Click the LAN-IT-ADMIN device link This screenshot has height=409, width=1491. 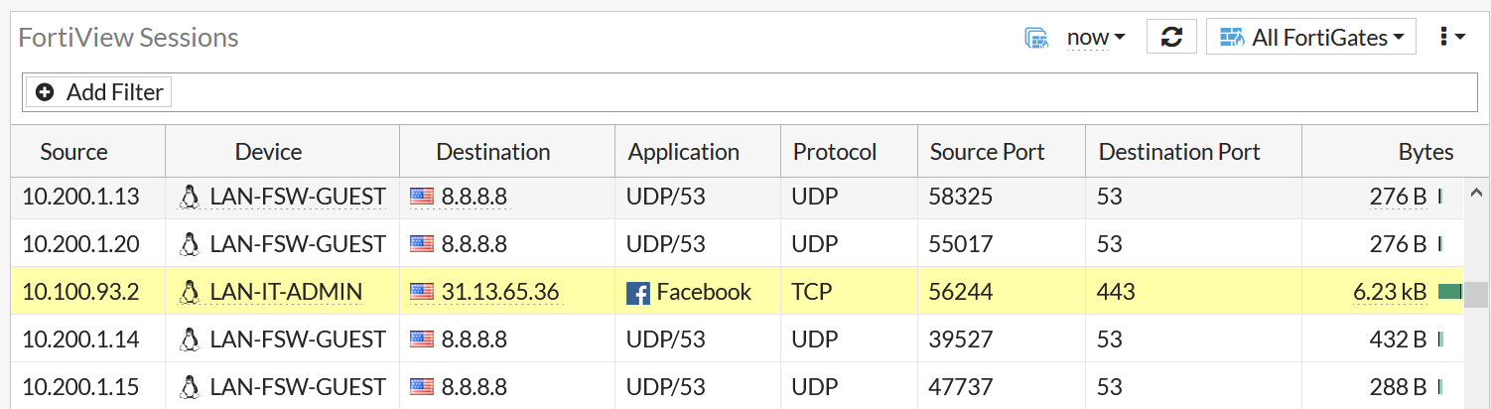(x=286, y=292)
